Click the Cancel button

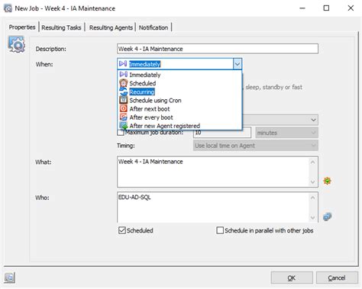(x=337, y=278)
